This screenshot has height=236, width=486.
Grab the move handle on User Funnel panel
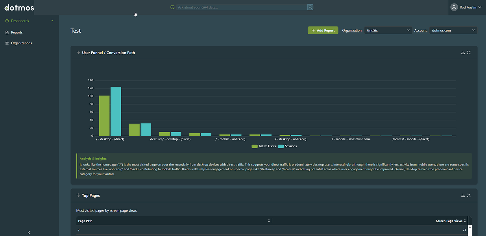[x=78, y=52]
